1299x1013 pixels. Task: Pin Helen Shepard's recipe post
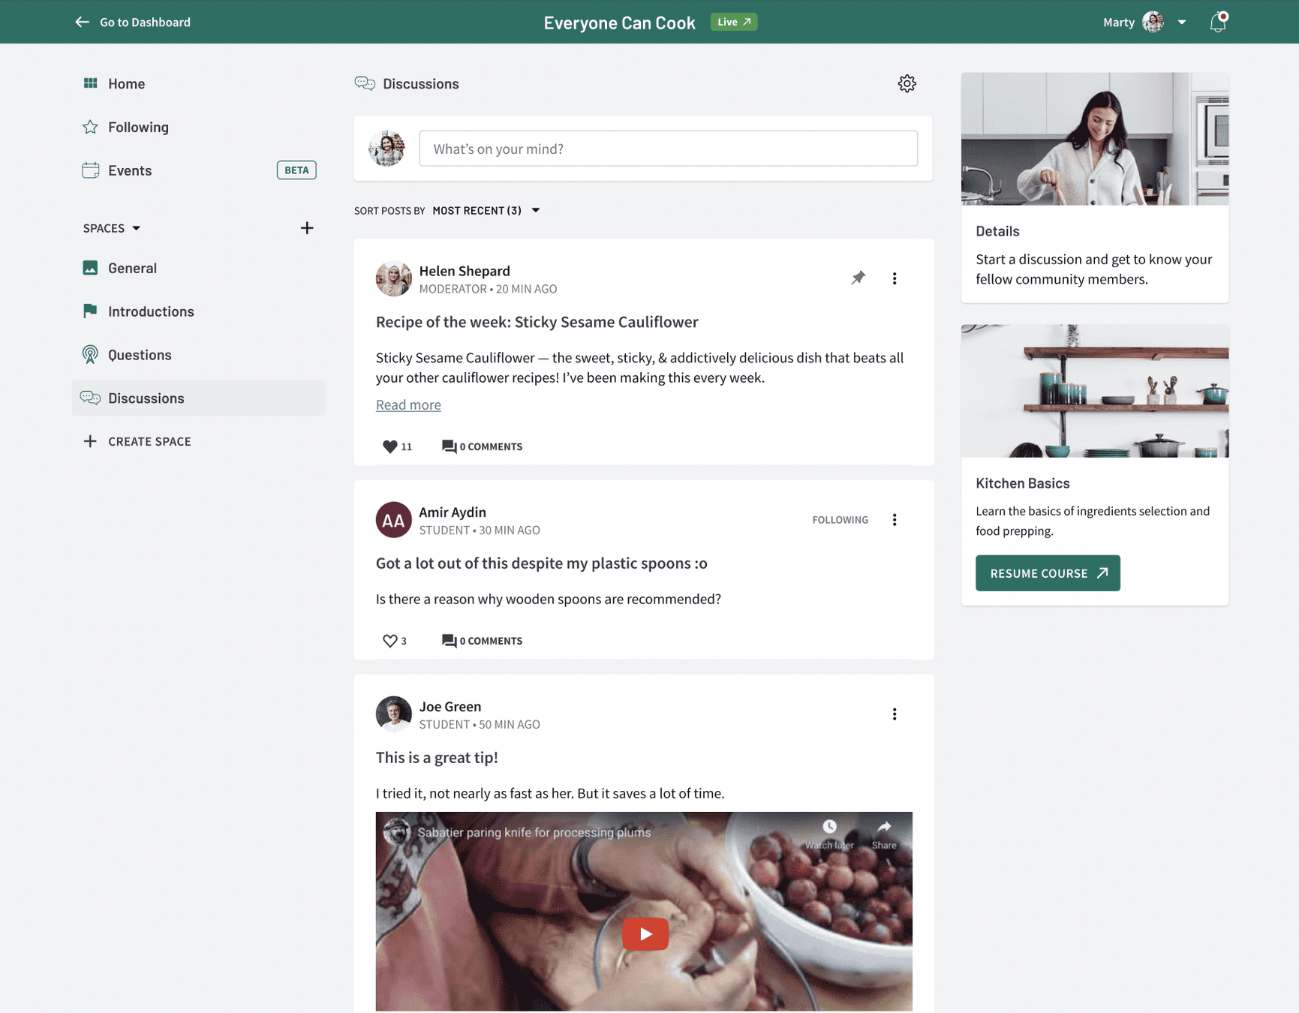[858, 278]
